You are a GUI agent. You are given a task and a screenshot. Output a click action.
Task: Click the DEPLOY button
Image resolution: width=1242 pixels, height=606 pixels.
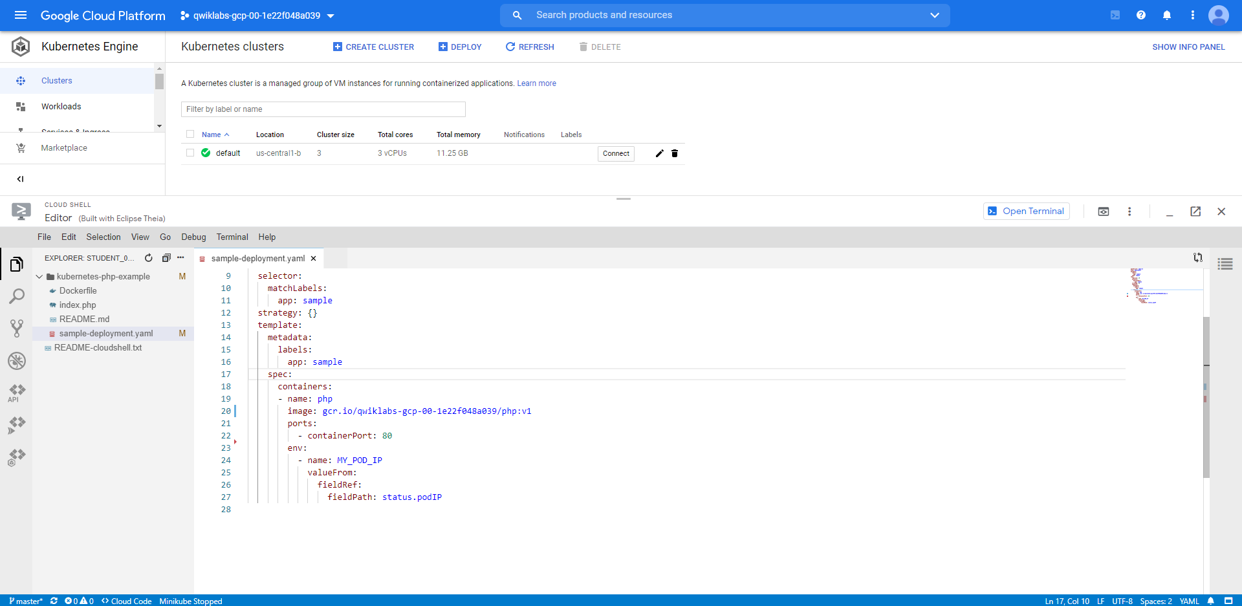pos(460,47)
